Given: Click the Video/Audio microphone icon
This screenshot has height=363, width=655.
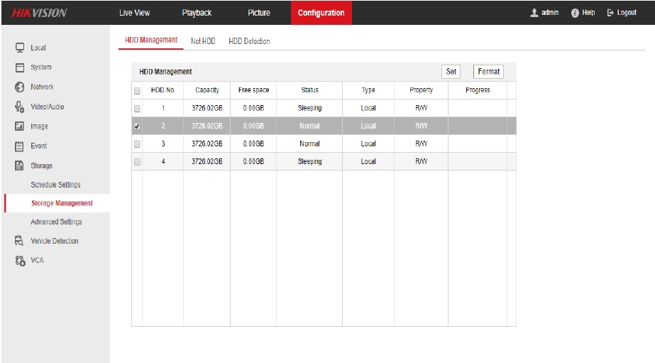Looking at the screenshot, I should pyautogui.click(x=20, y=107).
